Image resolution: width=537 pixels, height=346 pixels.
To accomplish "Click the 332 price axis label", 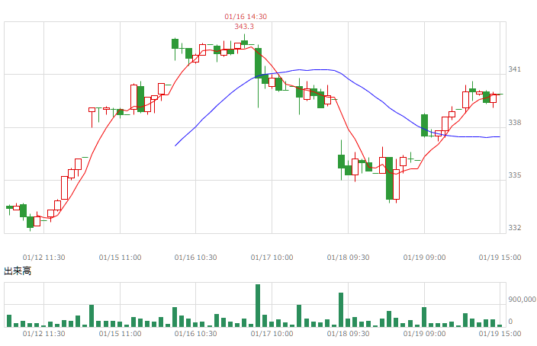I will tap(514, 228).
